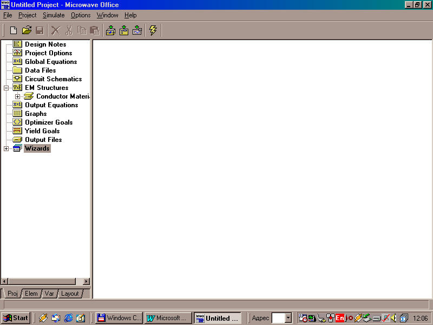Click the tree scrollbar right arrow
Screen dimensions: 433x325
87,282
